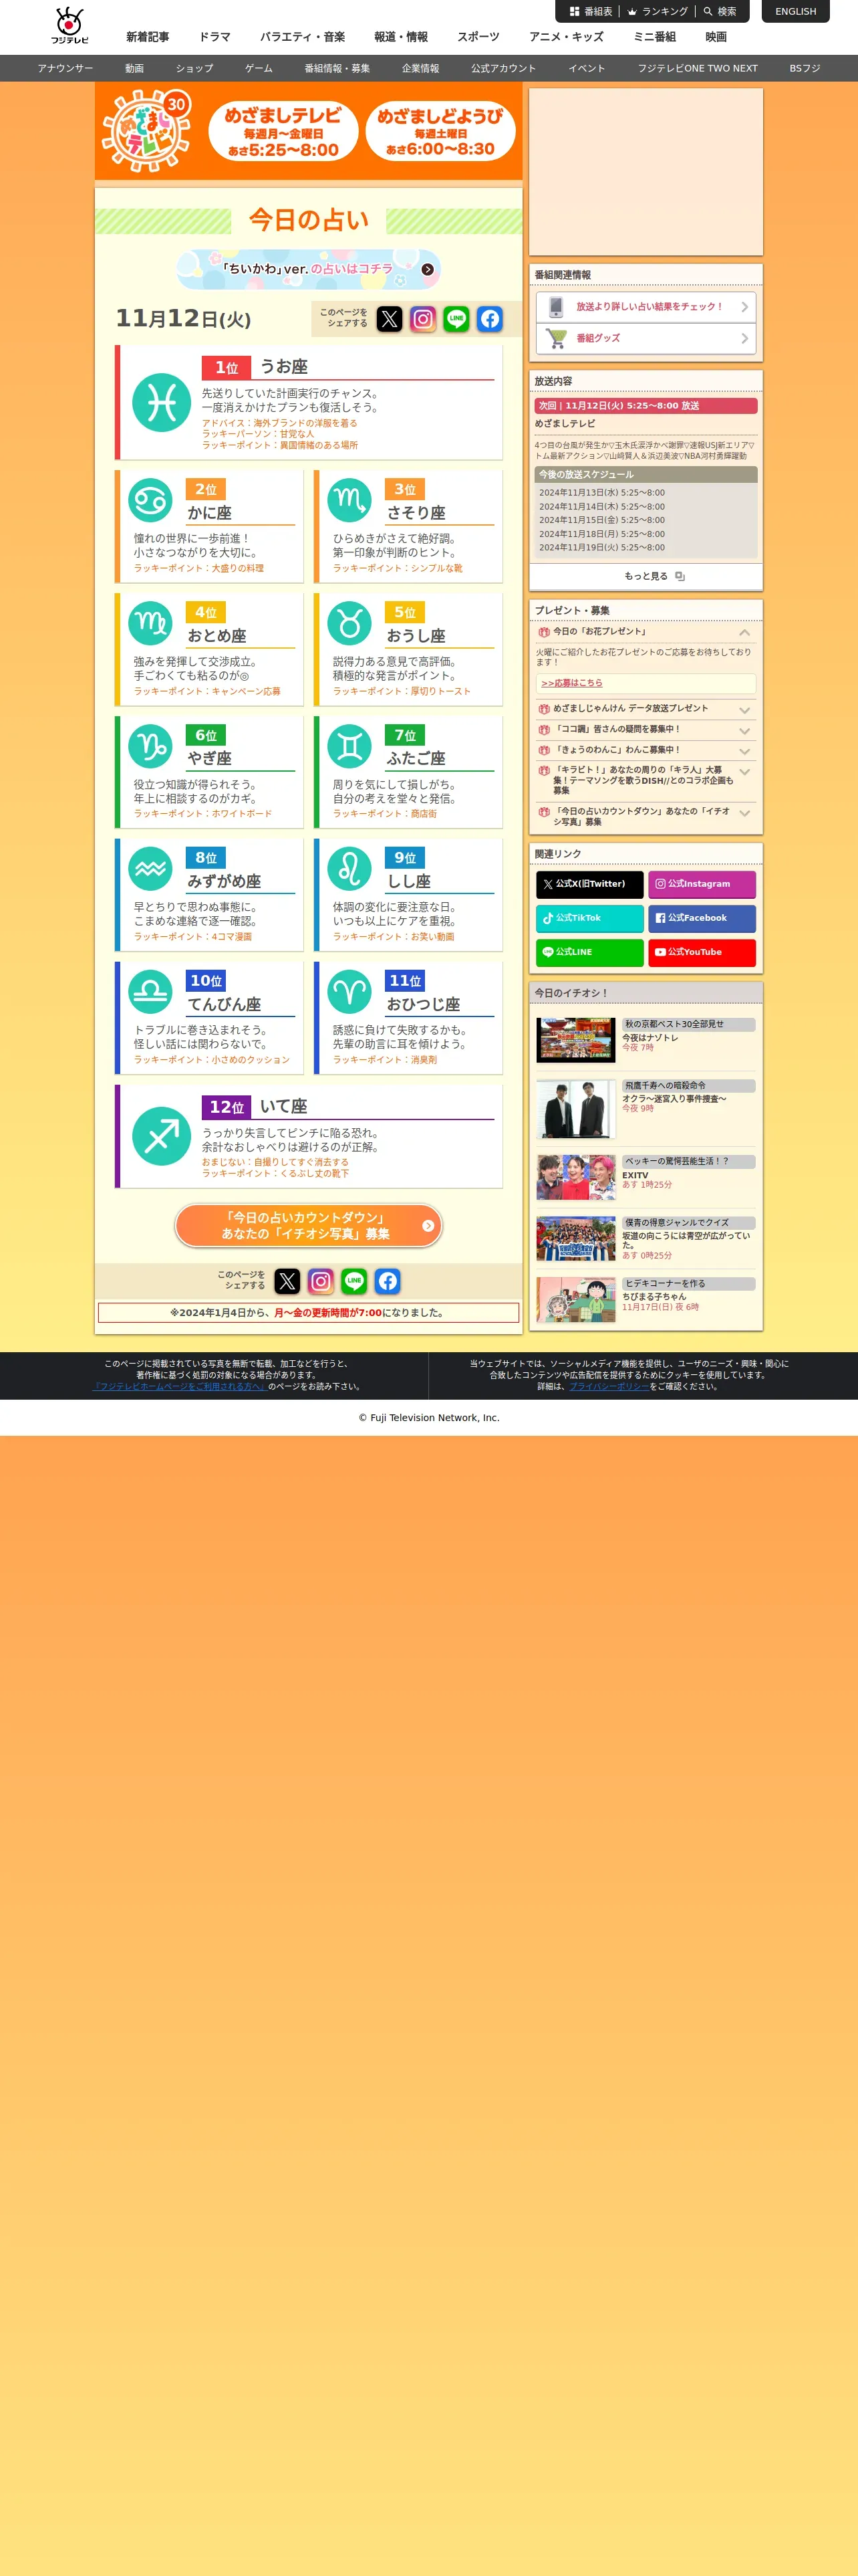858x2576 pixels.
Task: Open 公式Instagram button in related links
Action: click(701, 884)
